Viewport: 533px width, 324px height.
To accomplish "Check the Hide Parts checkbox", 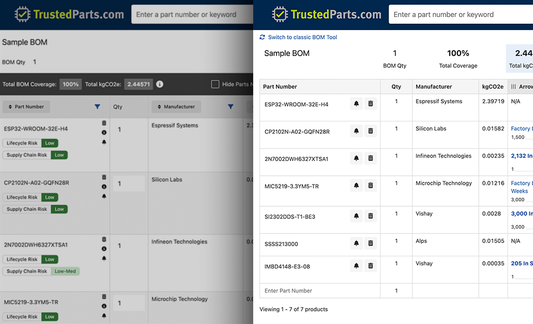I will [x=216, y=85].
